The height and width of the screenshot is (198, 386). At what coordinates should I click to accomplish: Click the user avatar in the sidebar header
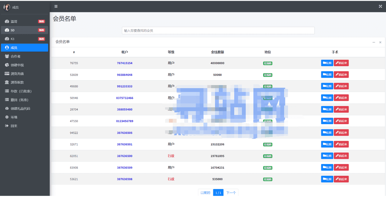coord(7,7)
